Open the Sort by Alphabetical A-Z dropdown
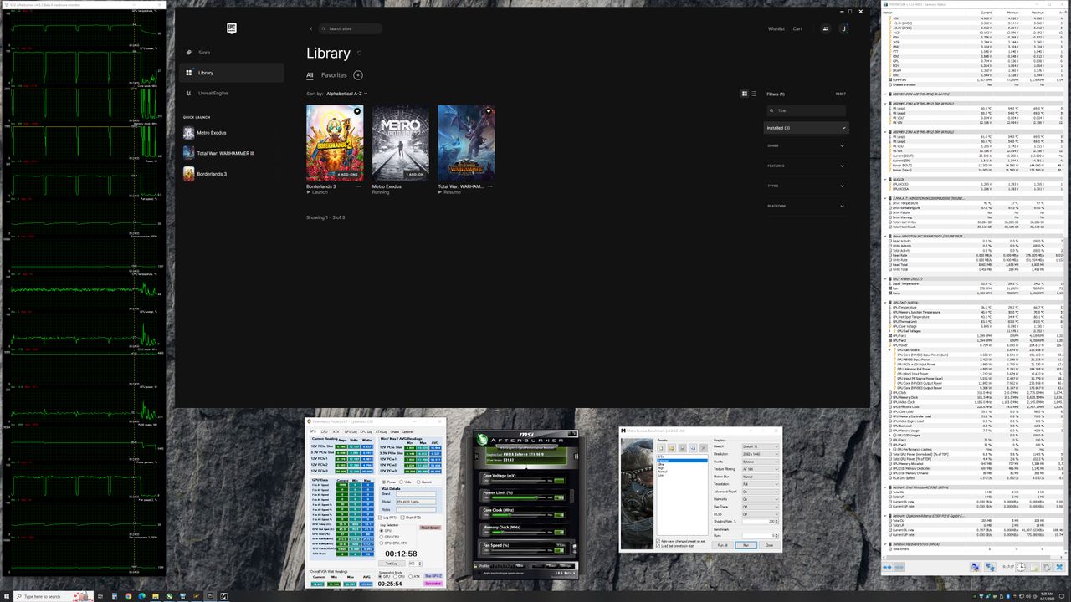The width and height of the screenshot is (1071, 602). 346,94
